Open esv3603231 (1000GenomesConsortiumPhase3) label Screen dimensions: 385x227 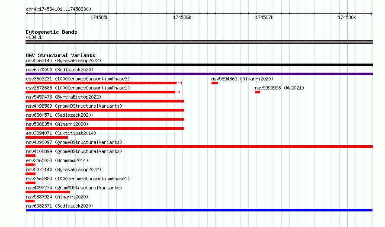pyautogui.click(x=78, y=79)
